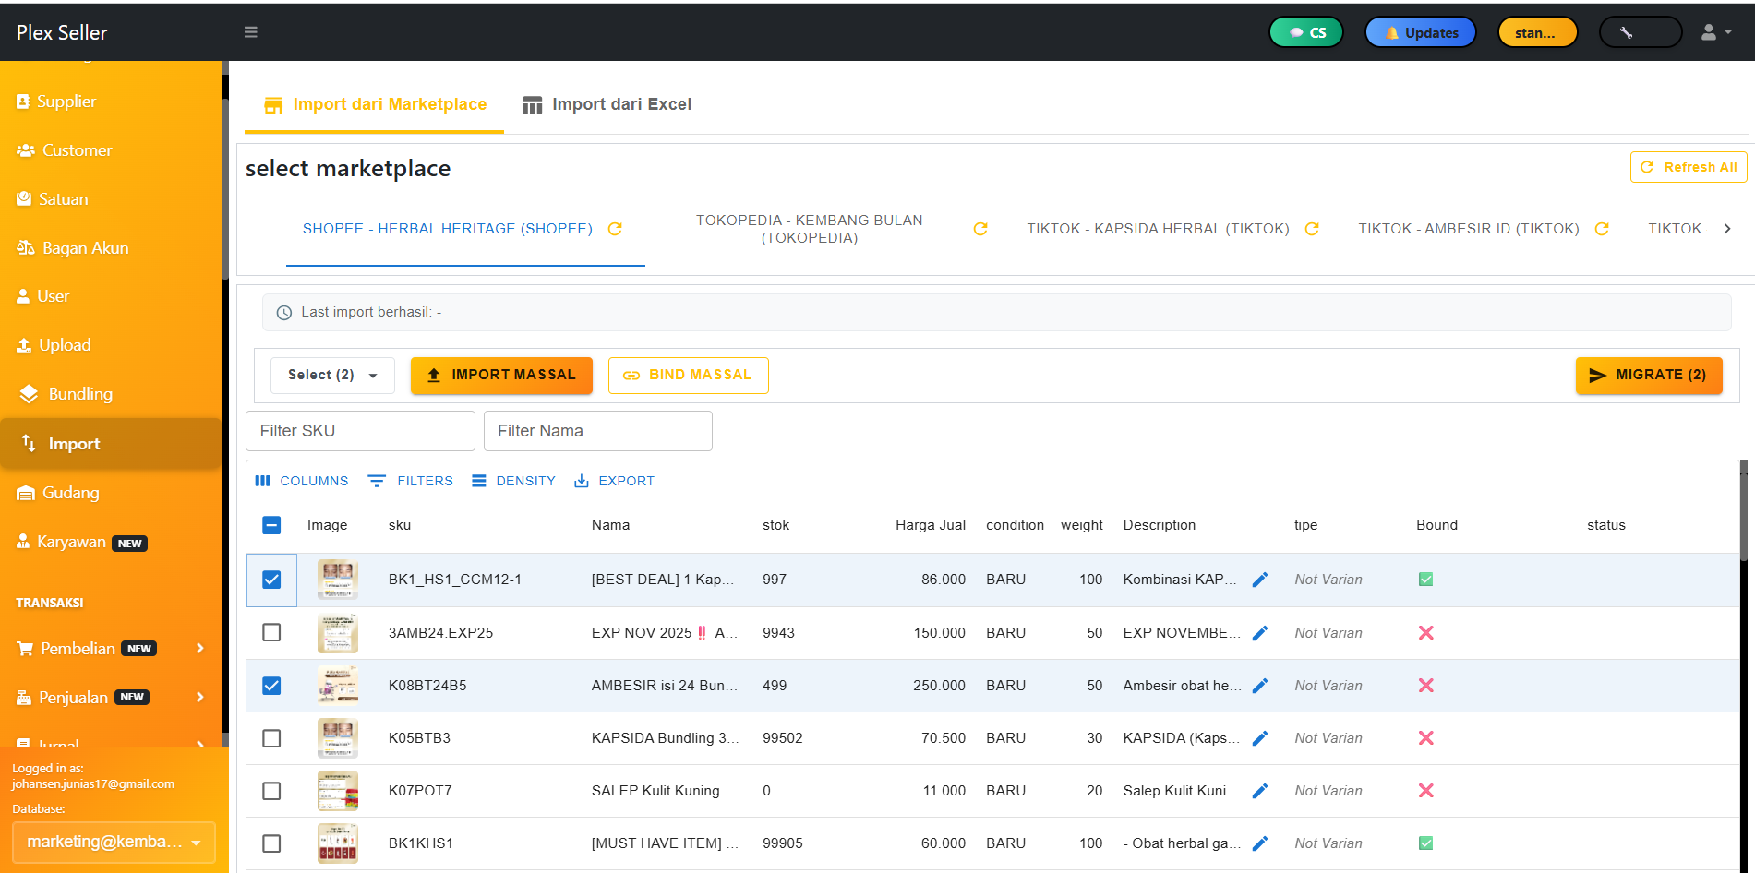1755x873 pixels.
Task: Edit the description of K08BT24B5 with pencil icon
Action: point(1260,685)
